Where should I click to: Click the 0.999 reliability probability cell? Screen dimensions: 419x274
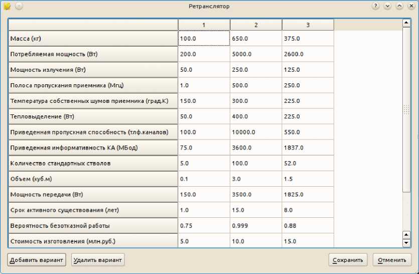coord(256,225)
